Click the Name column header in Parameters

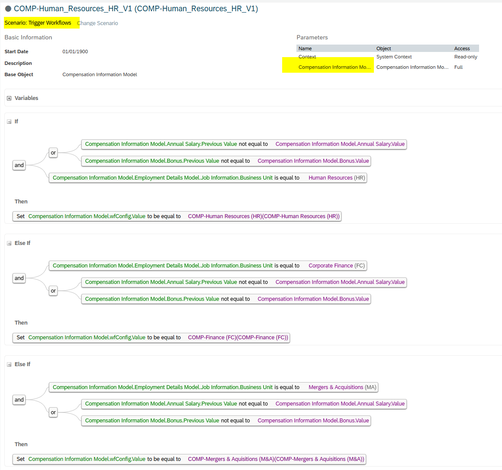click(x=305, y=48)
